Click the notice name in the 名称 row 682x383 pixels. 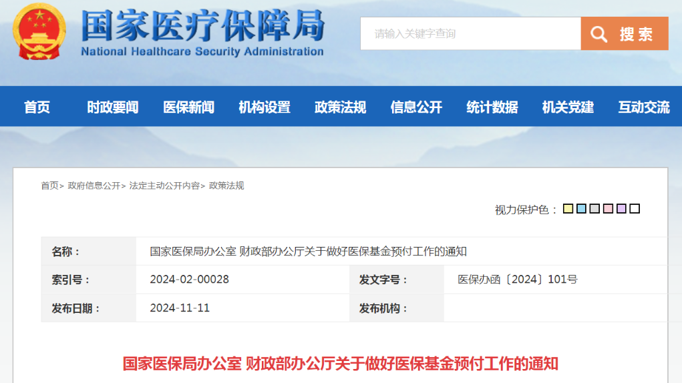(x=308, y=252)
